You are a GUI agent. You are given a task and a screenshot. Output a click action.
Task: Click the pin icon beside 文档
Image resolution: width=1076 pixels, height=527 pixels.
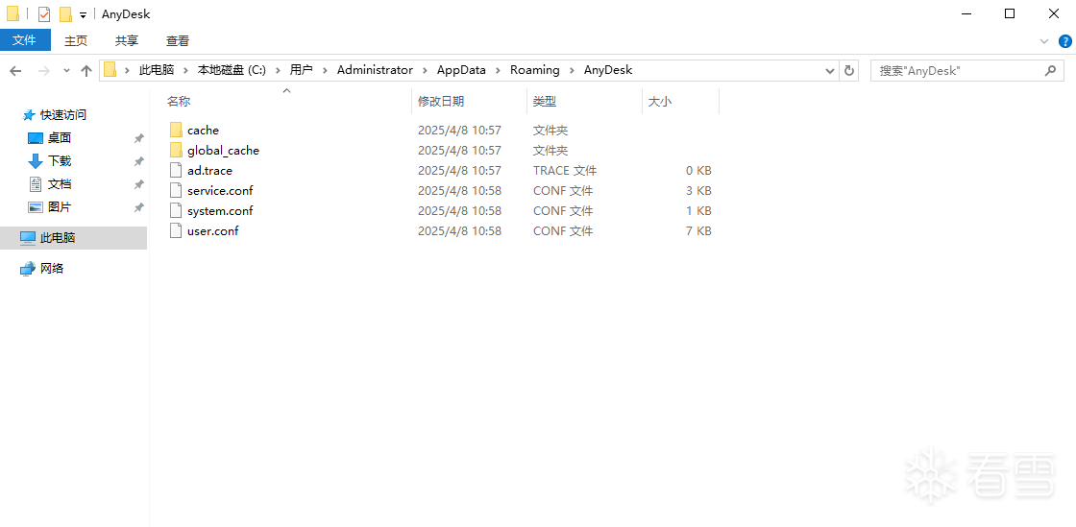138,184
